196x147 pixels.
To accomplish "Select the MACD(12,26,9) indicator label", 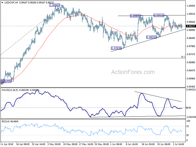I will (x=10, y=90).
